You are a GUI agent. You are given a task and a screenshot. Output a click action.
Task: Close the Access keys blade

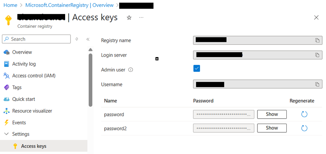316,17
